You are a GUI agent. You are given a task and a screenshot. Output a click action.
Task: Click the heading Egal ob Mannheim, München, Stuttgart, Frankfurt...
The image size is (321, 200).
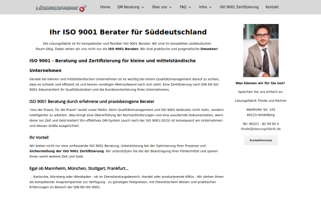79,169
